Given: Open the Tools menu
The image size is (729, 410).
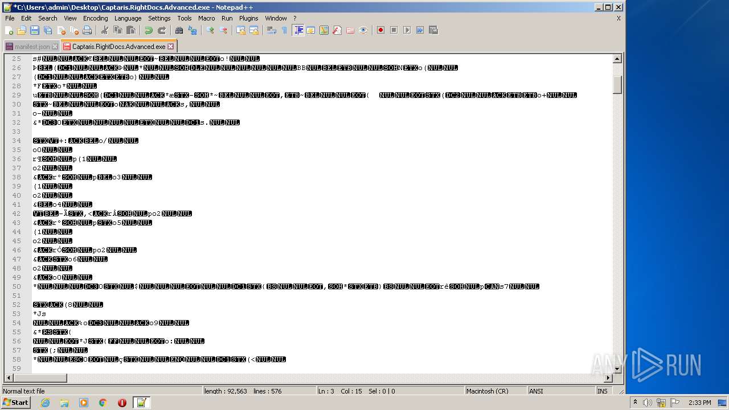Looking at the screenshot, I should click(x=185, y=18).
